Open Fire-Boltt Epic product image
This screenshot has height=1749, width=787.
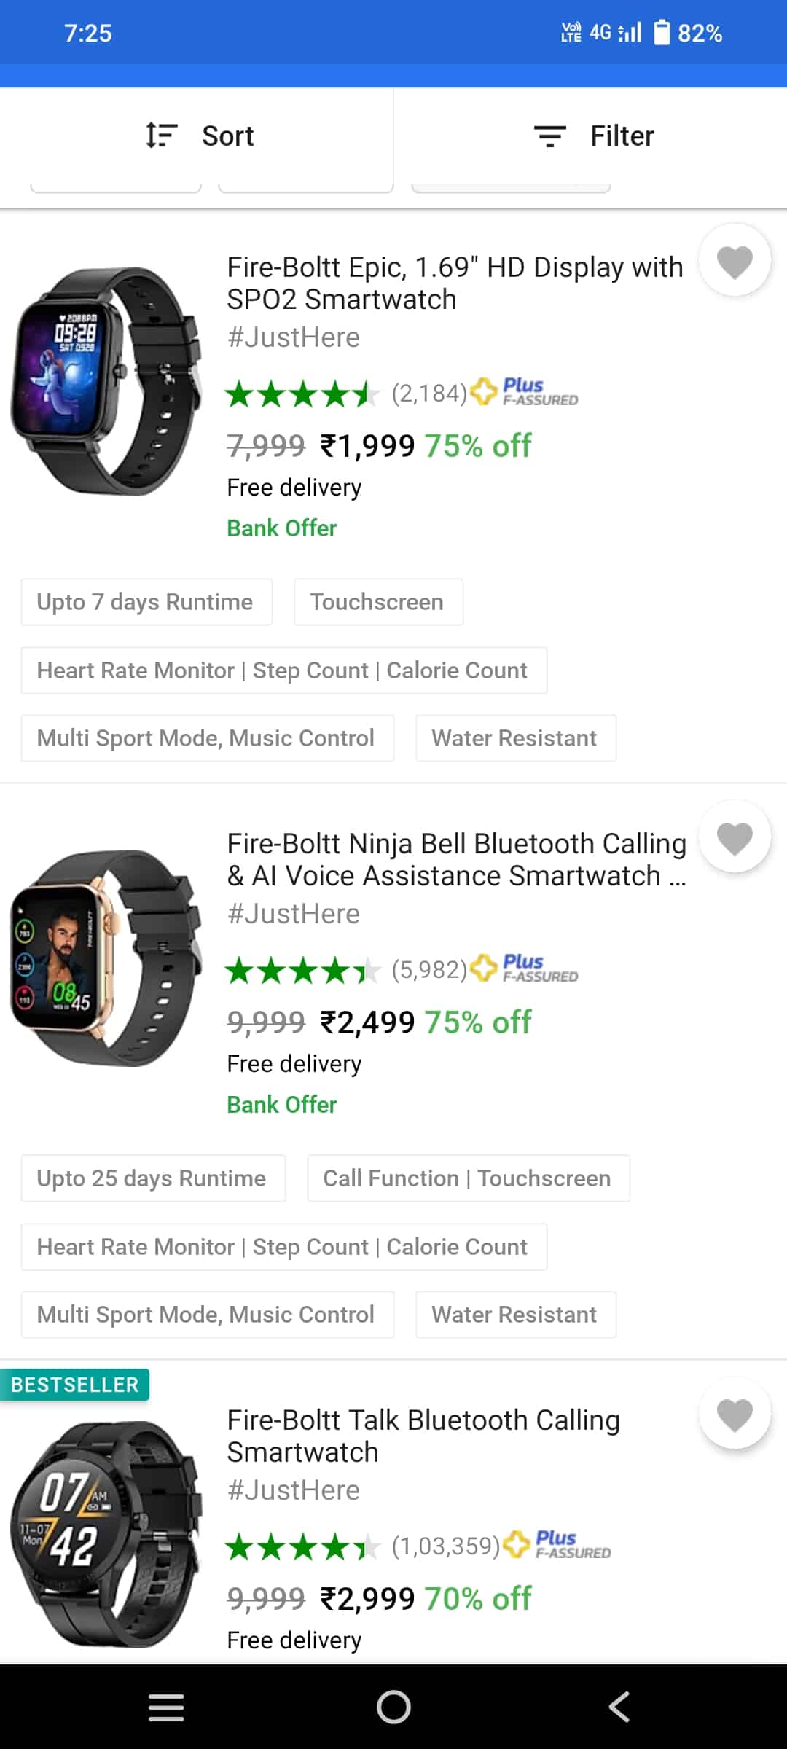(106, 382)
